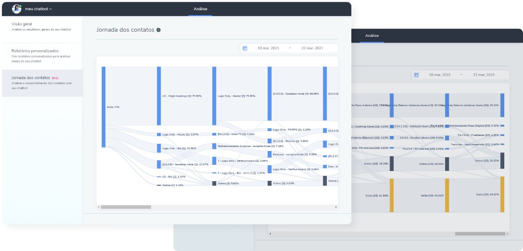Click the orange 'Saída [19]: 42.02%' node

(447, 195)
